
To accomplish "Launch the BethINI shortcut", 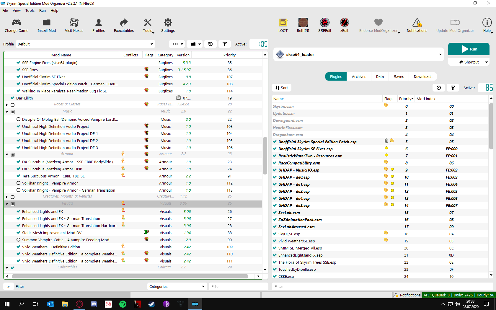I will tap(303, 26).
